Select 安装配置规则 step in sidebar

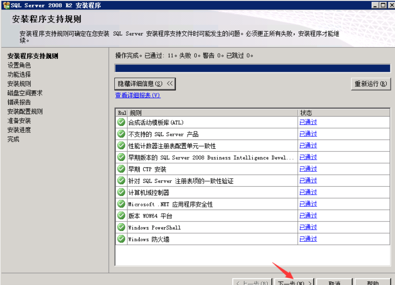point(25,112)
